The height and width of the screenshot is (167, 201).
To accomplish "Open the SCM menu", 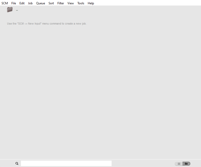I will pos(5,3).
